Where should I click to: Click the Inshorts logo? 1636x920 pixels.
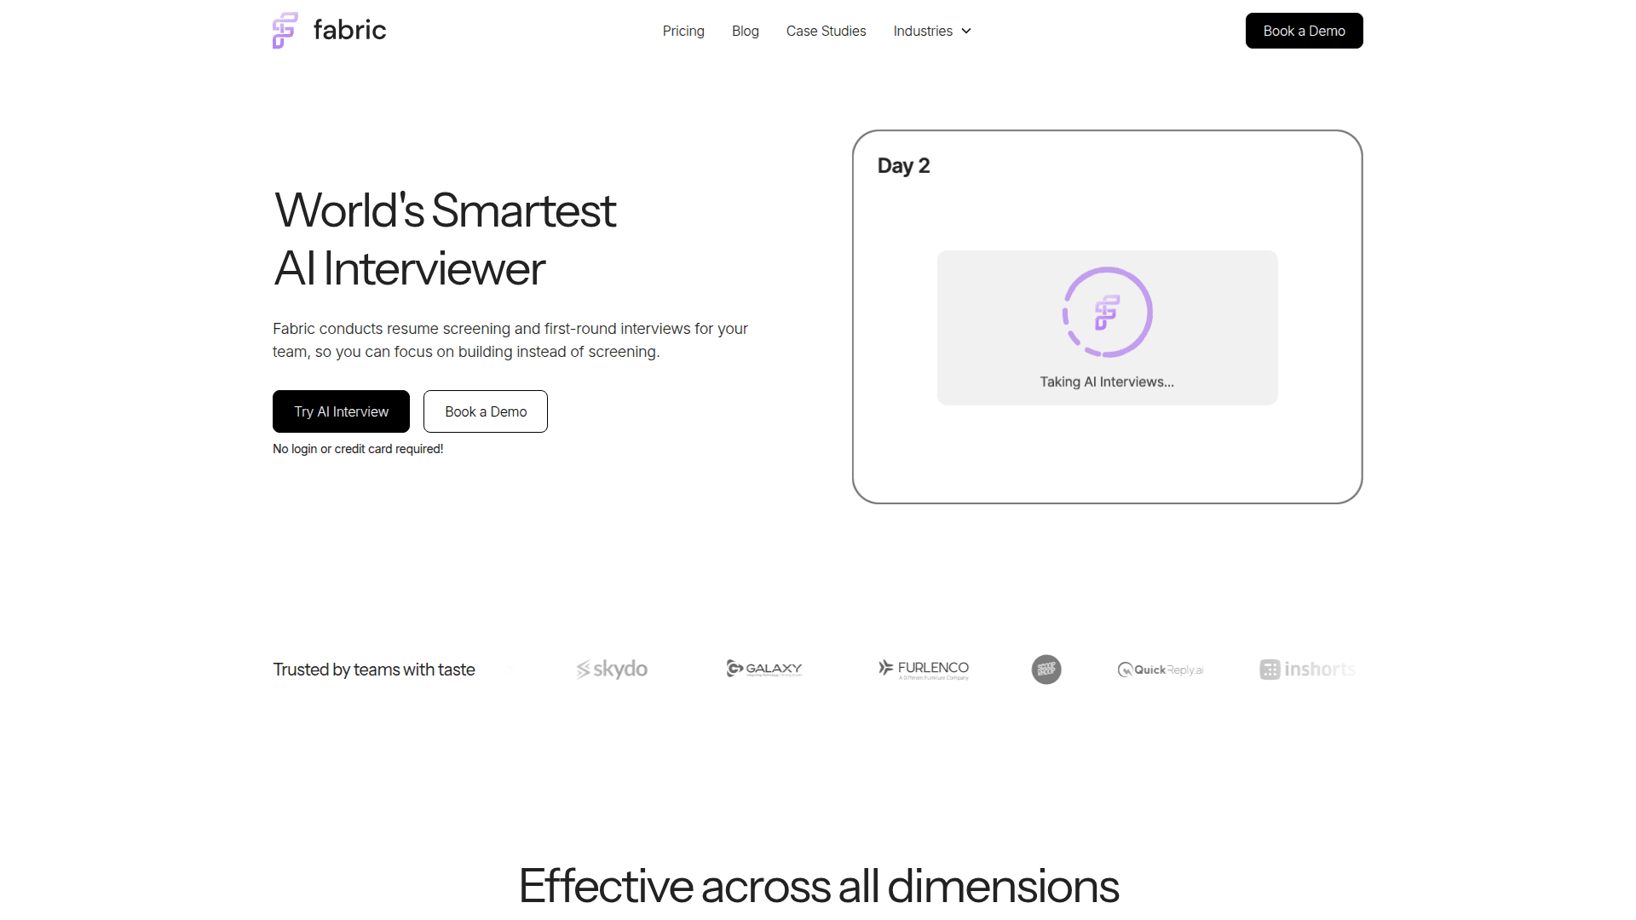pos(1307,670)
